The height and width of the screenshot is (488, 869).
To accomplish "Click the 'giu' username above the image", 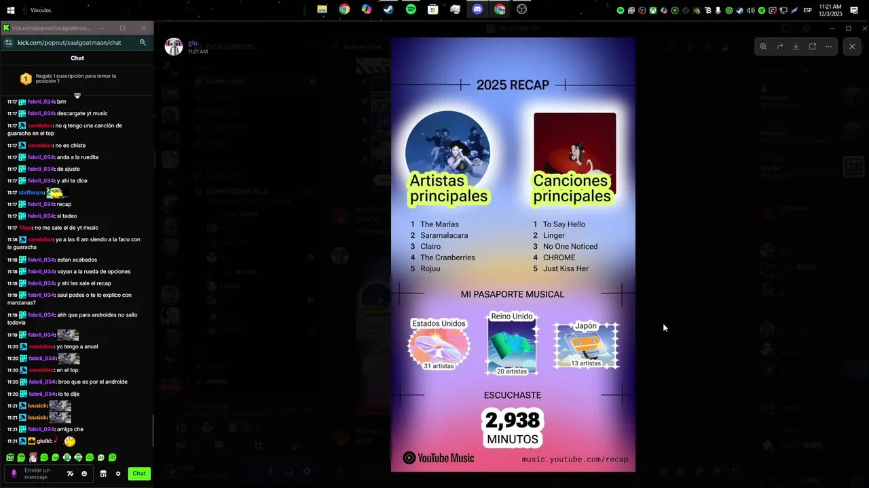I will point(193,43).
